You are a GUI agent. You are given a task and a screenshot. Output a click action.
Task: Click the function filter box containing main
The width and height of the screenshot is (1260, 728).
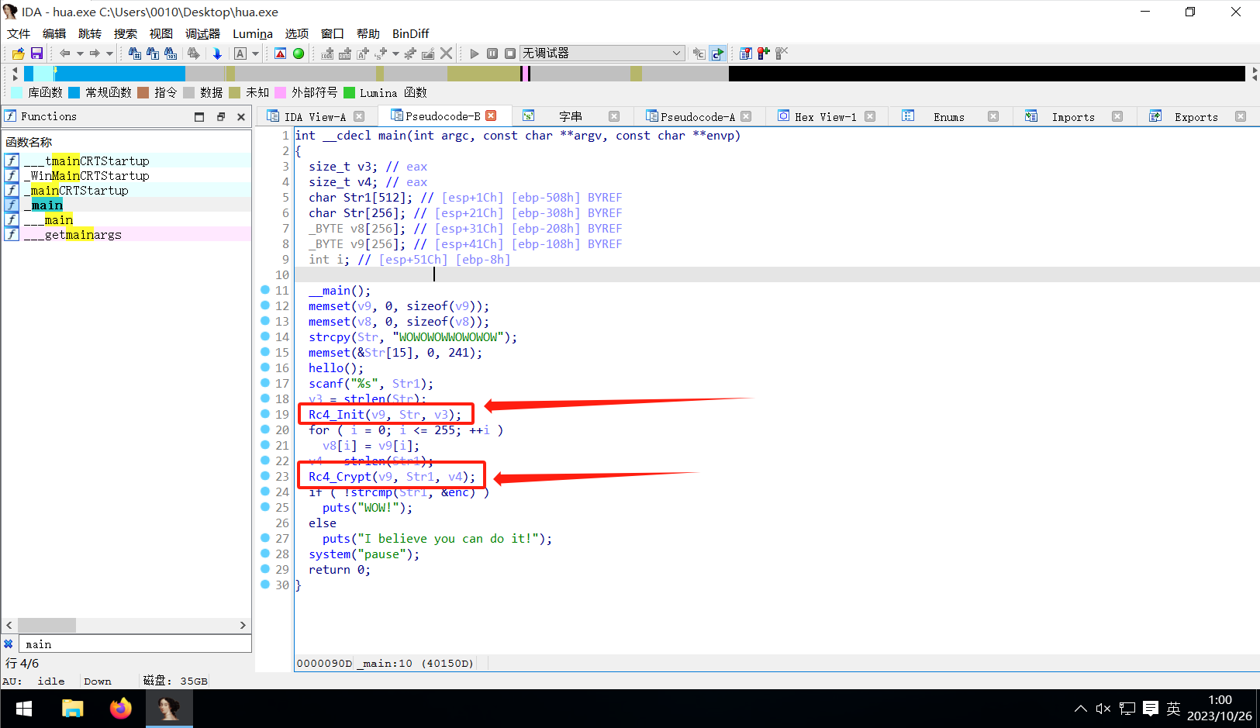[x=135, y=644]
